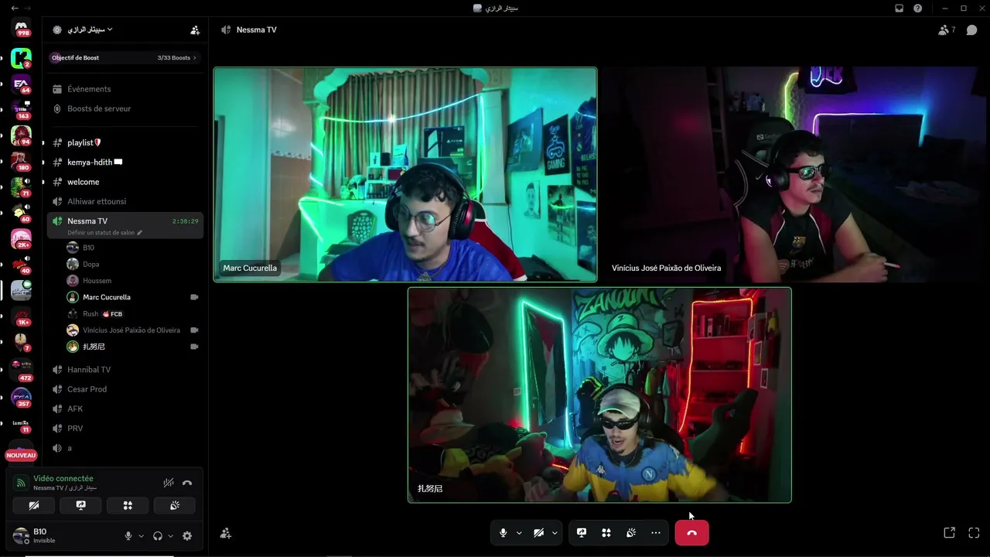Open the FCA server with badge 357
Screen dimensions: 990x557
[x=22, y=398]
